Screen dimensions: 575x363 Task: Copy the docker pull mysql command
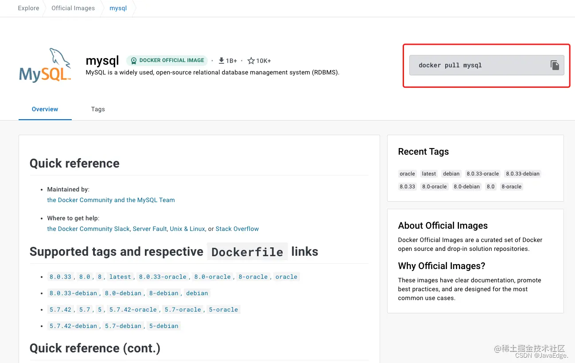555,65
